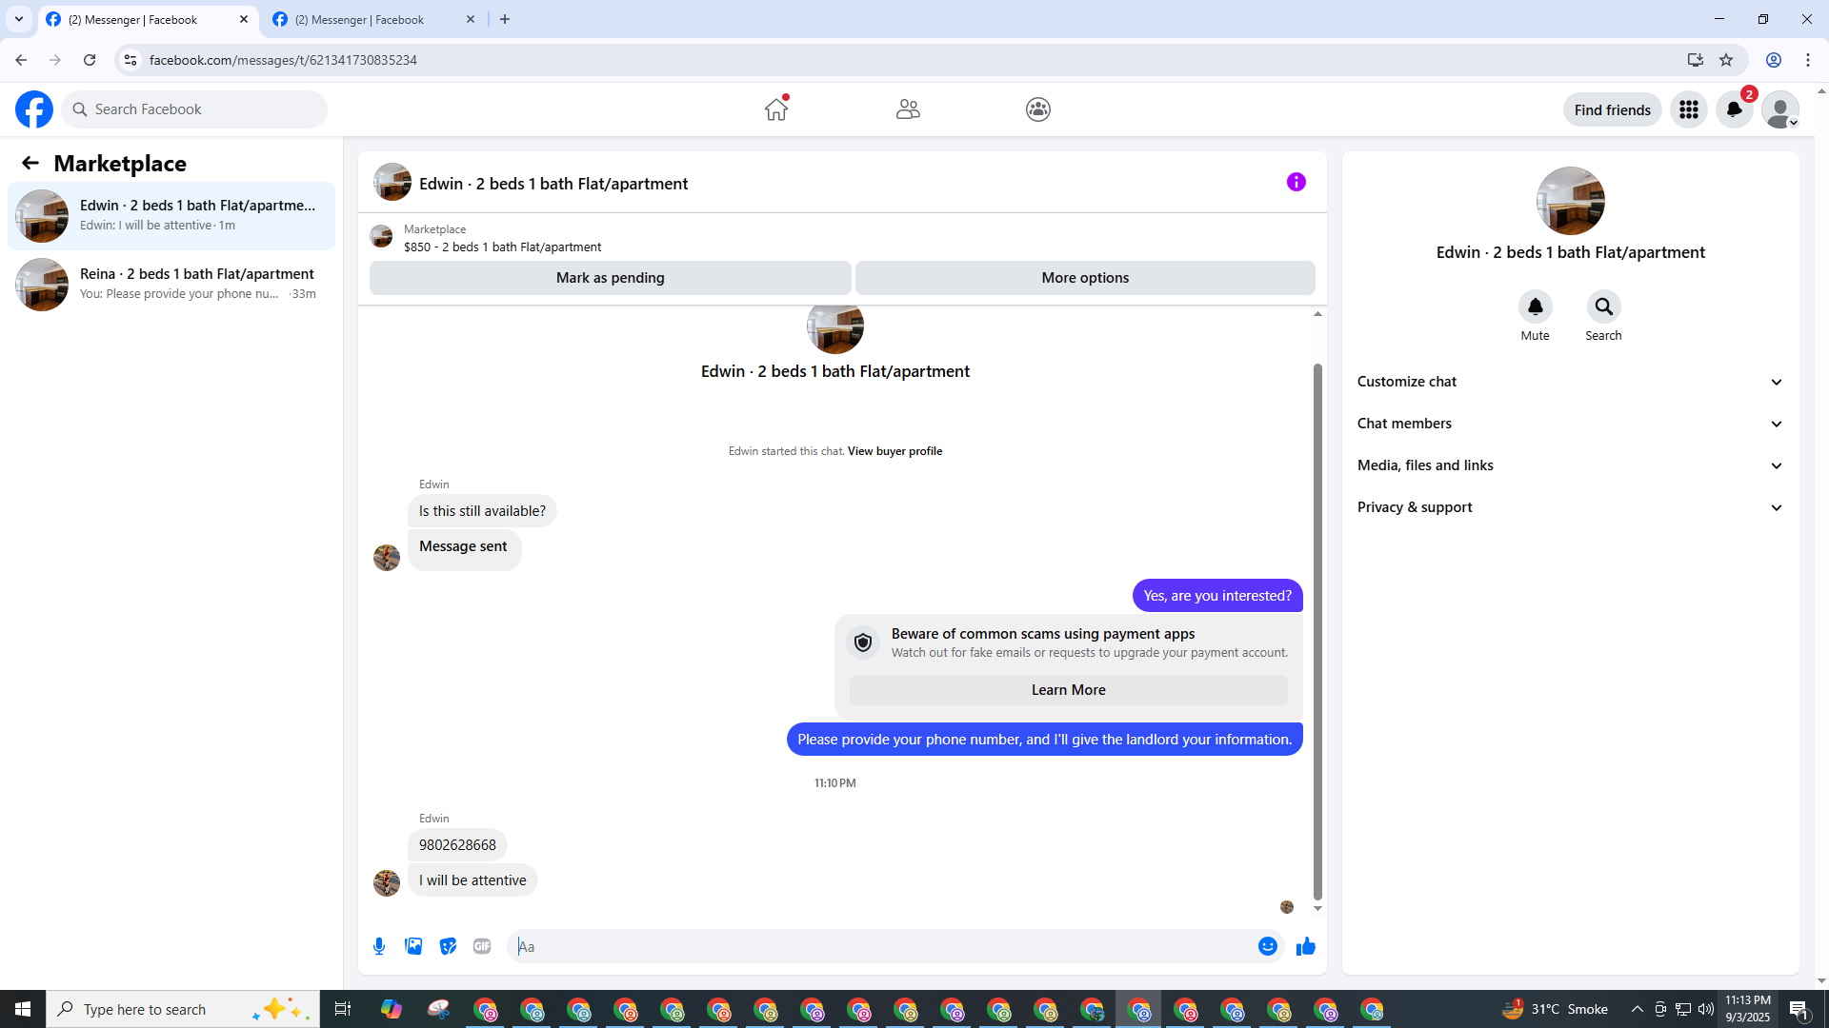Attach a photo or file

pos(413,946)
